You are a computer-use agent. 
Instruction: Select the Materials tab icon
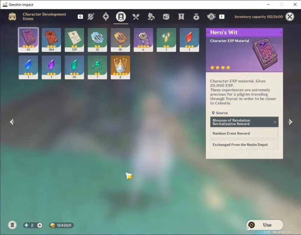click(151, 17)
